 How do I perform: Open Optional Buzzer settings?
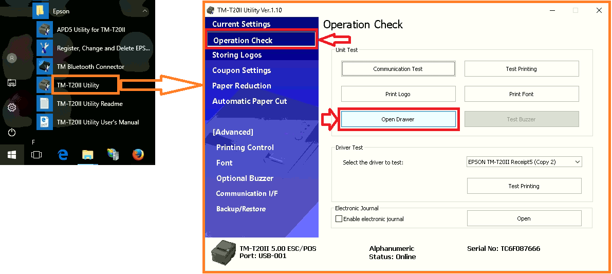pyautogui.click(x=245, y=178)
